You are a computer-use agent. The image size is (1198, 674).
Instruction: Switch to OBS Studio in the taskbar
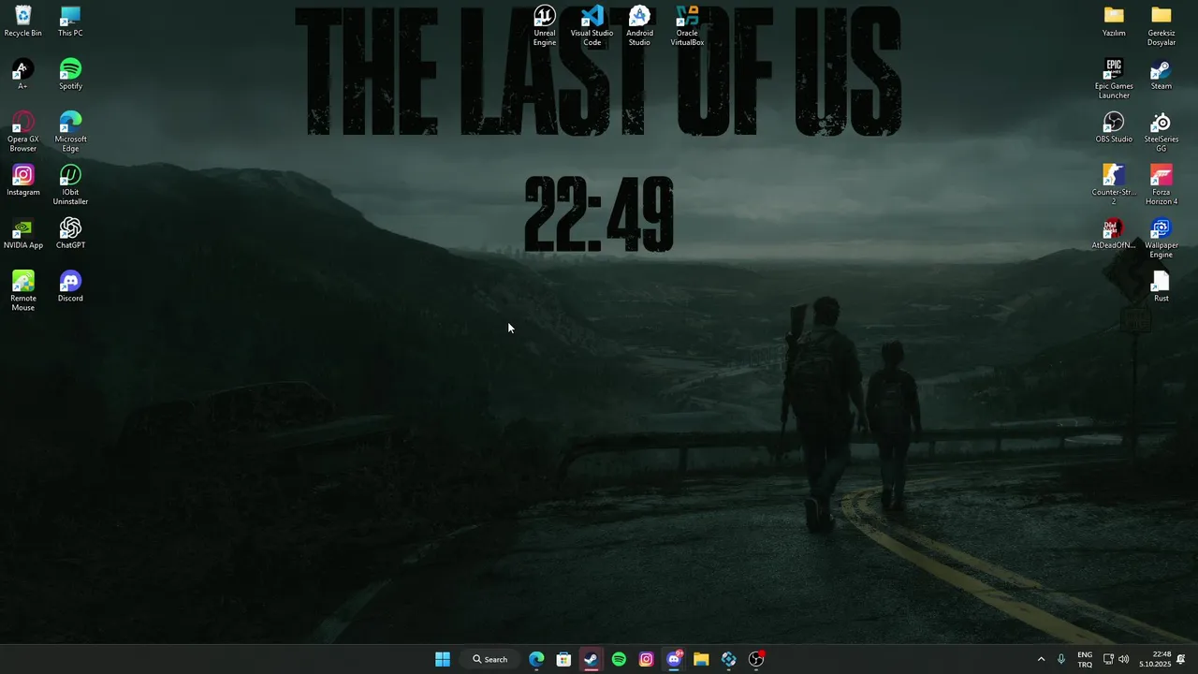[756, 659]
